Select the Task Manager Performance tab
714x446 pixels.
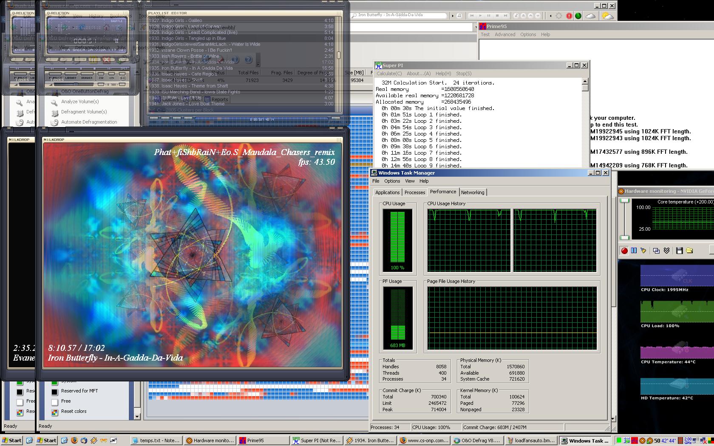pos(443,192)
